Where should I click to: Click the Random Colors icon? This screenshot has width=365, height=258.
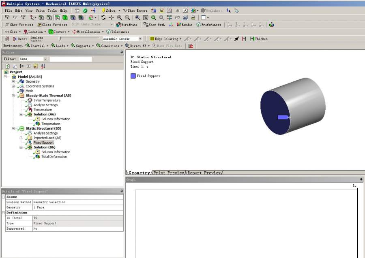[x=184, y=25]
